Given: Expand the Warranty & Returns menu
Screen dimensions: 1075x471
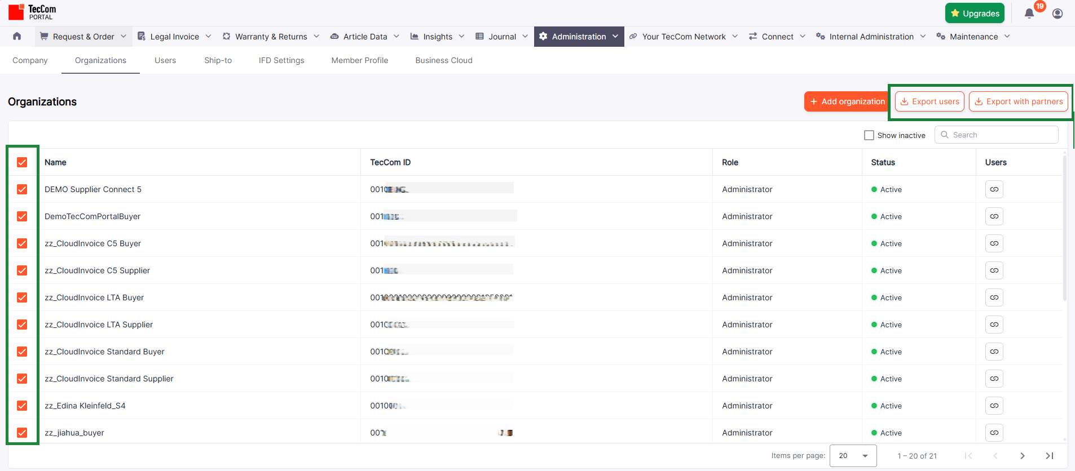Looking at the screenshot, I should pos(271,37).
